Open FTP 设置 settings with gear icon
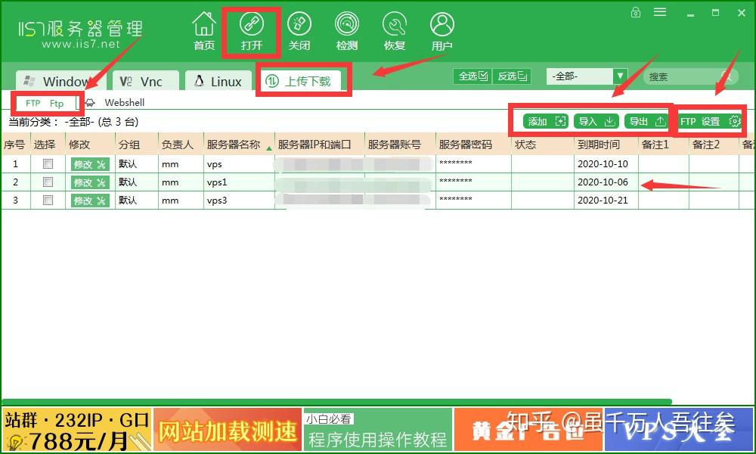The width and height of the screenshot is (756, 454). [x=709, y=120]
